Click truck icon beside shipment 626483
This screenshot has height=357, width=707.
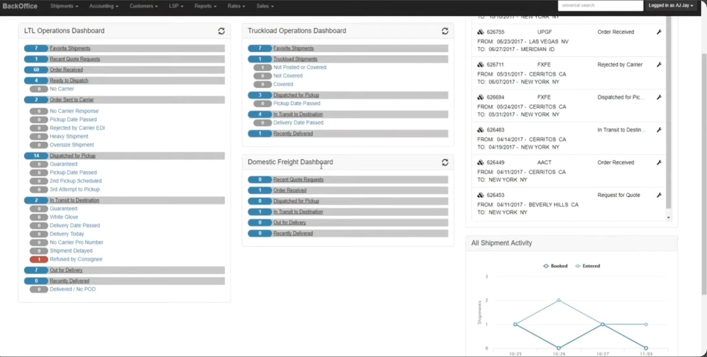[480, 130]
